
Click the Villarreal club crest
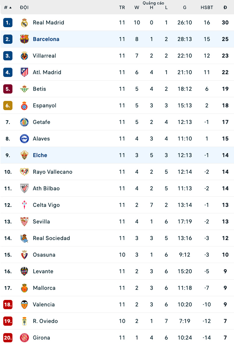24,56
